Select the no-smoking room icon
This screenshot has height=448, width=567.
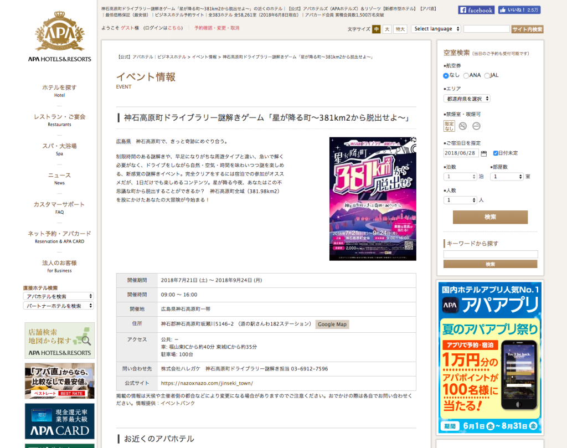pos(463,126)
